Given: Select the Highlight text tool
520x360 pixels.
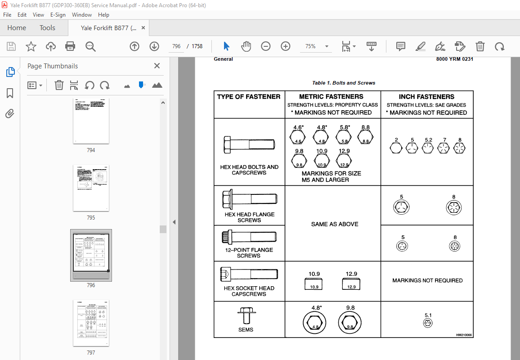Looking at the screenshot, I should coord(421,46).
